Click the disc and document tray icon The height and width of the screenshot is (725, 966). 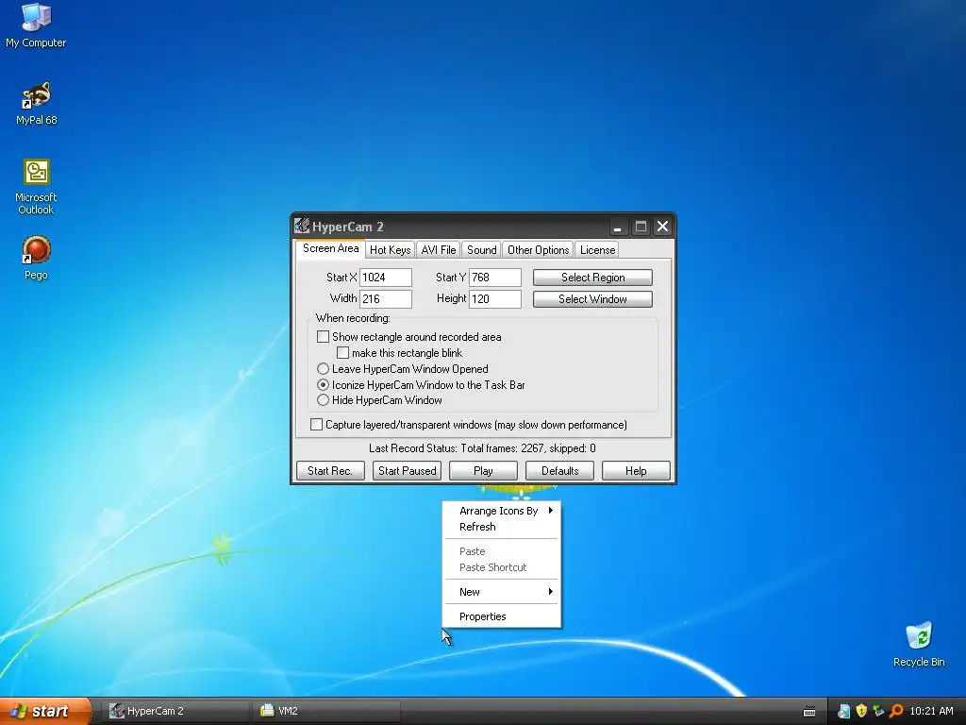(x=844, y=711)
